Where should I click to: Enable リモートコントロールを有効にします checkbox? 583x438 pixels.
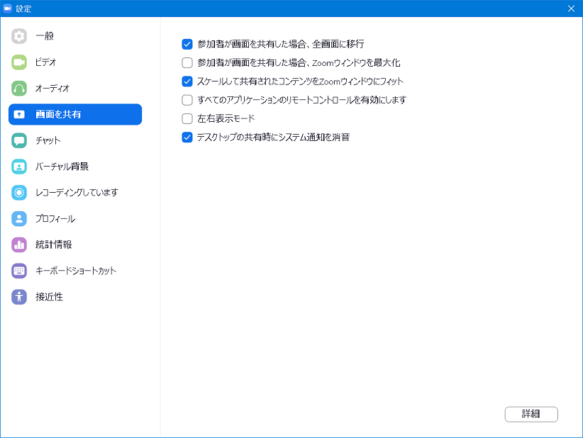pos(187,100)
